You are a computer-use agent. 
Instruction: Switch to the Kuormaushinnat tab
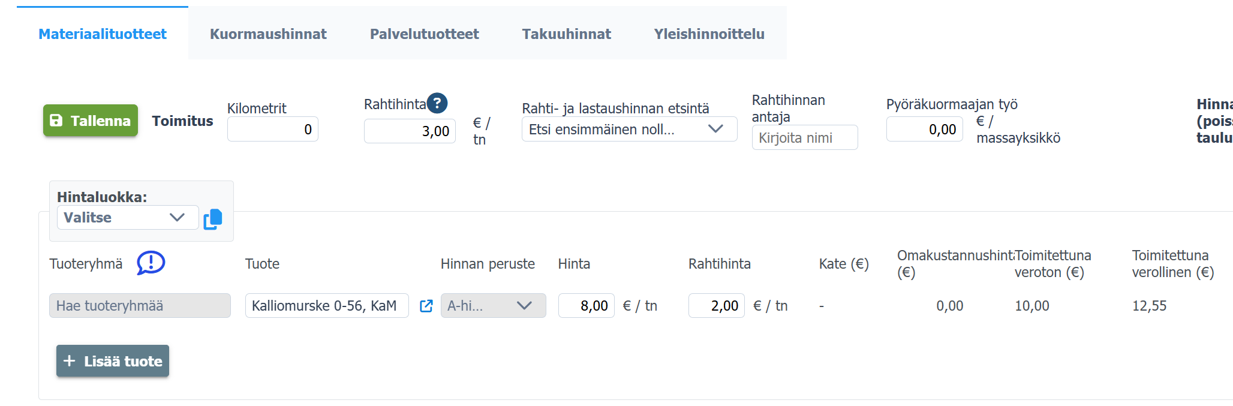click(x=268, y=34)
